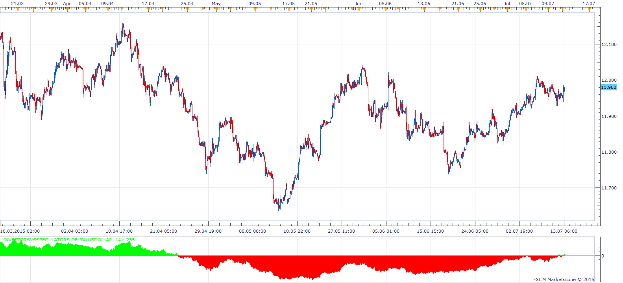This screenshot has height=283, width=623.
Task: Click the 0 level label of the indicator
Action: (603, 256)
